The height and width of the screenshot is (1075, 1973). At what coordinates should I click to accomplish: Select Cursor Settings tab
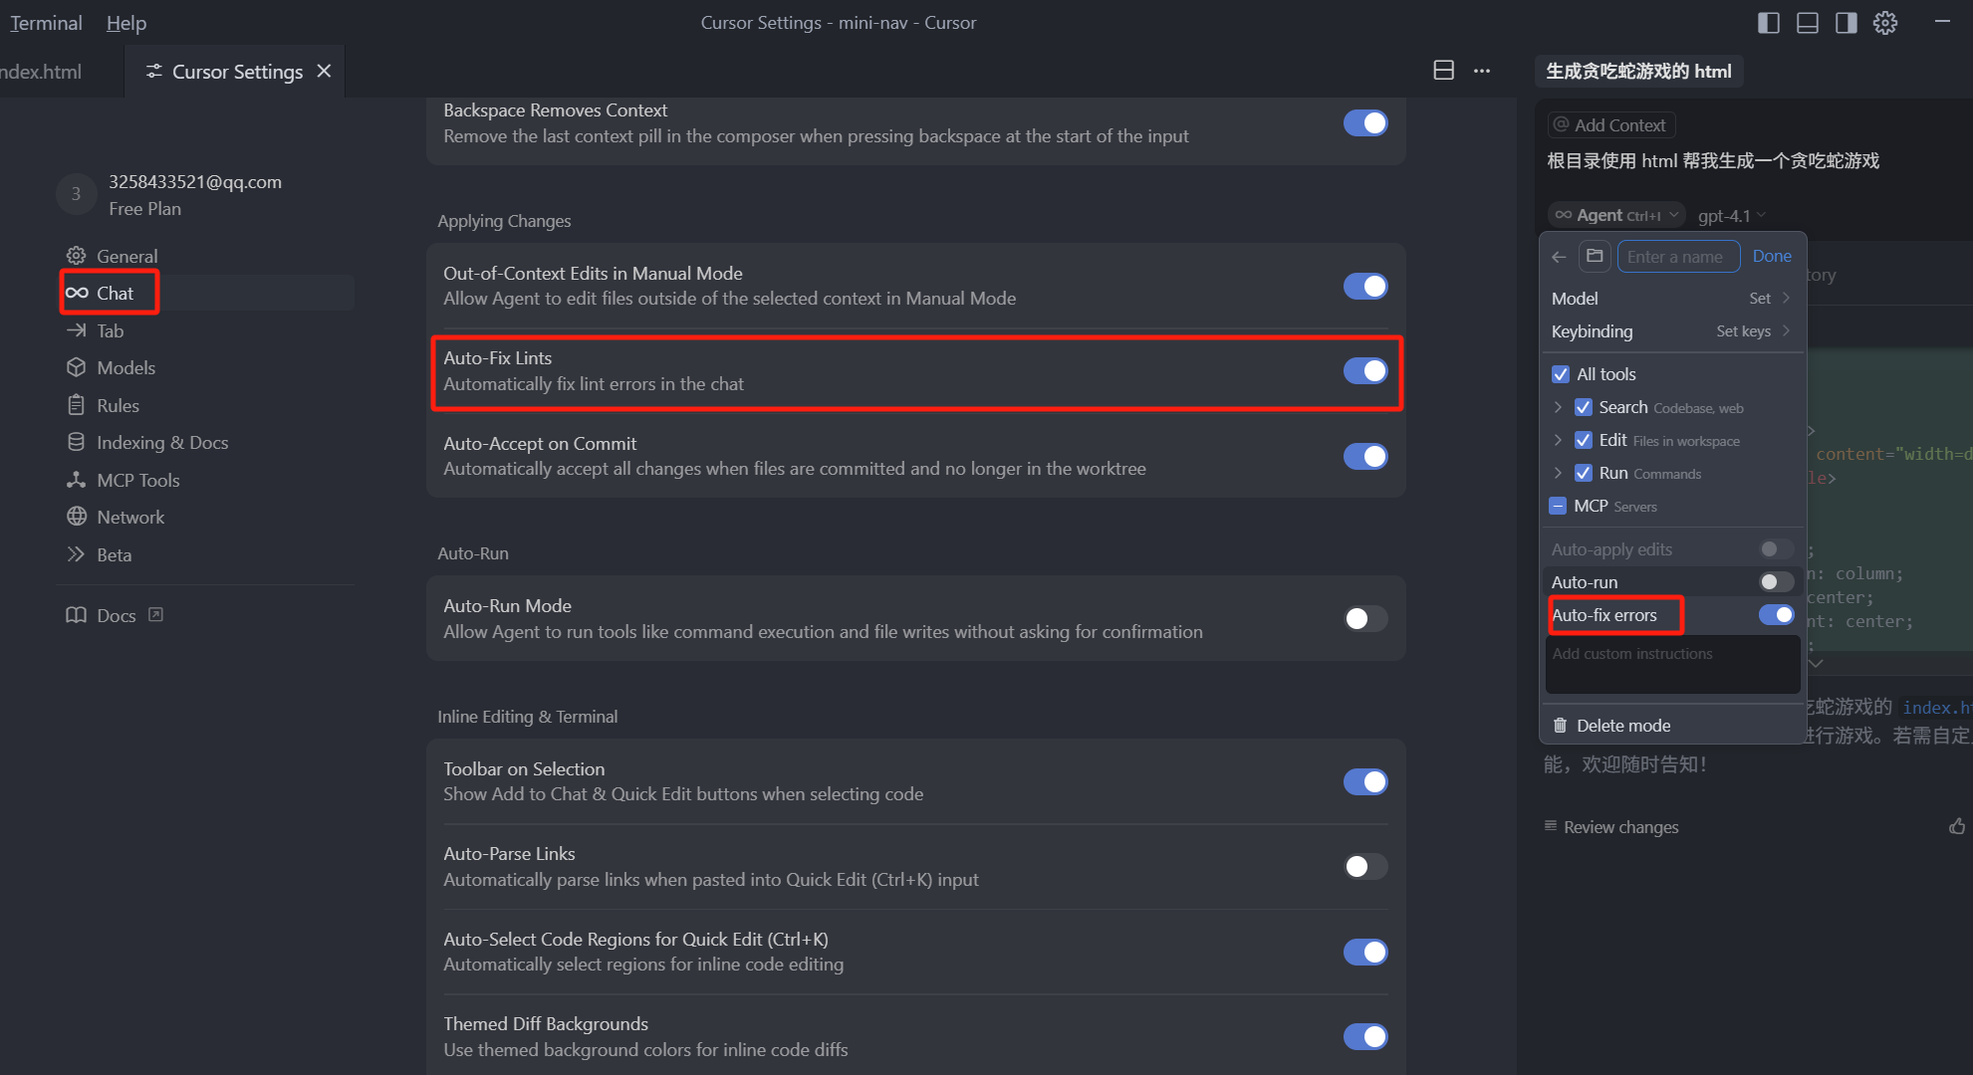[x=236, y=72]
